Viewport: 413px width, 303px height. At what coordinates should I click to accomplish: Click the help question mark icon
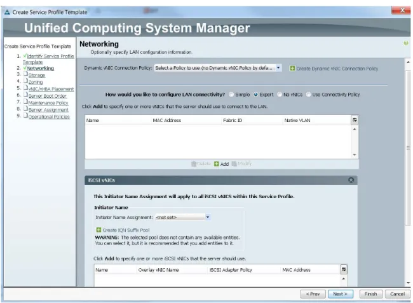405,43
